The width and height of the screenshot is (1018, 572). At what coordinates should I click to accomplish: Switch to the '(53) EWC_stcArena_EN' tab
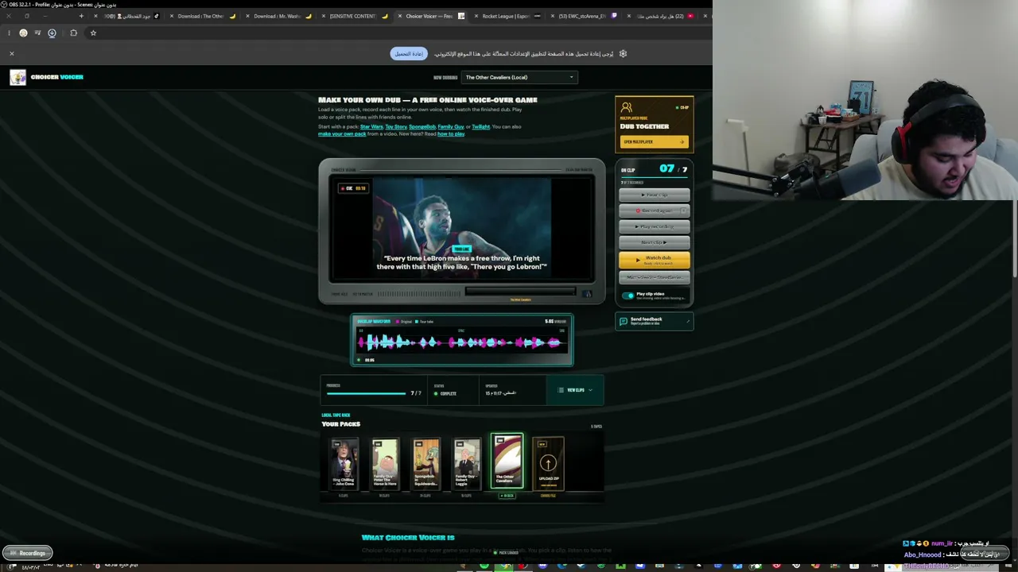pos(585,16)
